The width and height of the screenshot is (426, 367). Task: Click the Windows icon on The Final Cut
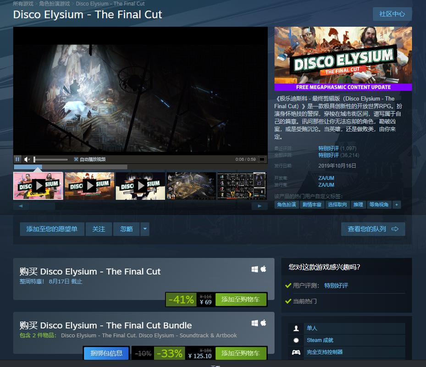coord(254,269)
